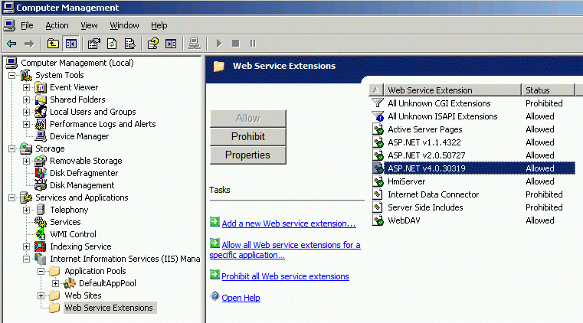The width and height of the screenshot is (583, 323).
Task: Open the Action menu
Action: point(57,25)
